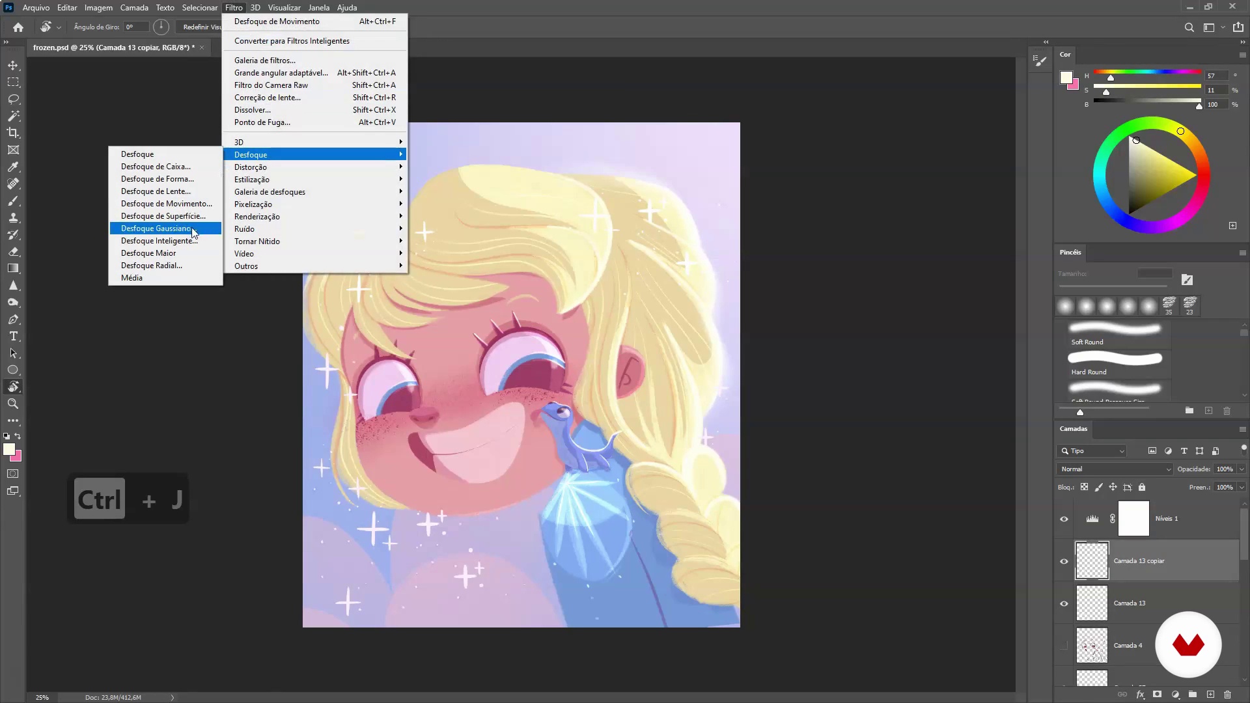Viewport: 1250px width, 703px height.
Task: Select the Eraser tool
Action: coord(13,252)
